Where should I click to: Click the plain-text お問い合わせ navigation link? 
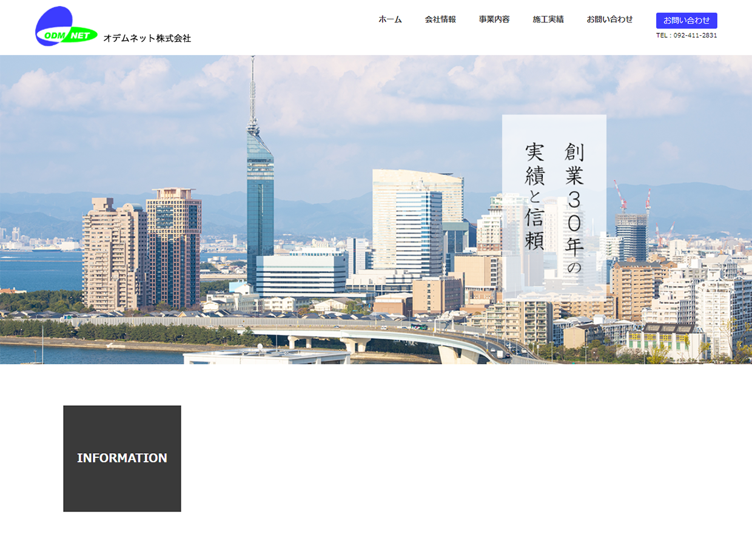[x=609, y=19]
